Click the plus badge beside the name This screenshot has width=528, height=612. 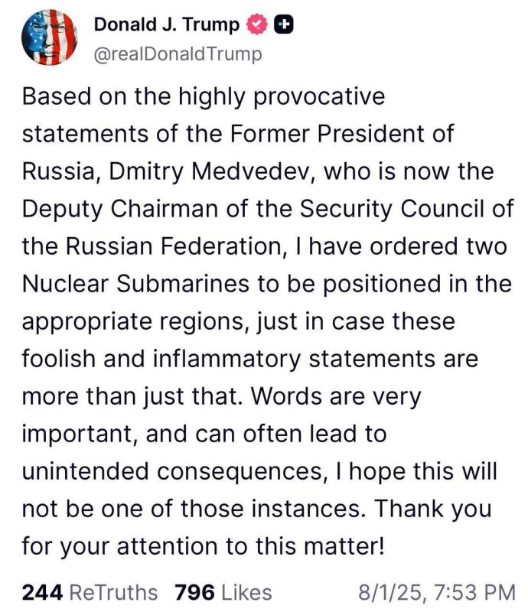pos(285,25)
